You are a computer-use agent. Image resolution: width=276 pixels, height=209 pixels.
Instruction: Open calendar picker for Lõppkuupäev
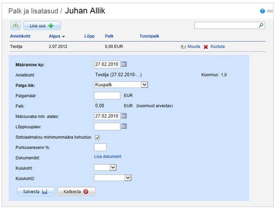point(124,126)
